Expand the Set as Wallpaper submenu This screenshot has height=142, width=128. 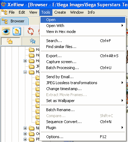click(83, 101)
